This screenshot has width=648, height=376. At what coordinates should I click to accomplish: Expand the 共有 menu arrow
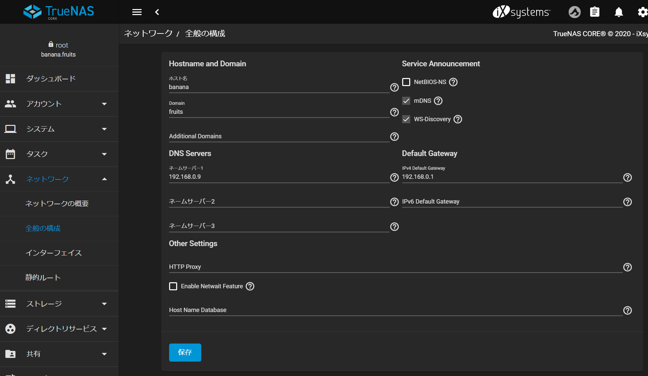pyautogui.click(x=104, y=354)
